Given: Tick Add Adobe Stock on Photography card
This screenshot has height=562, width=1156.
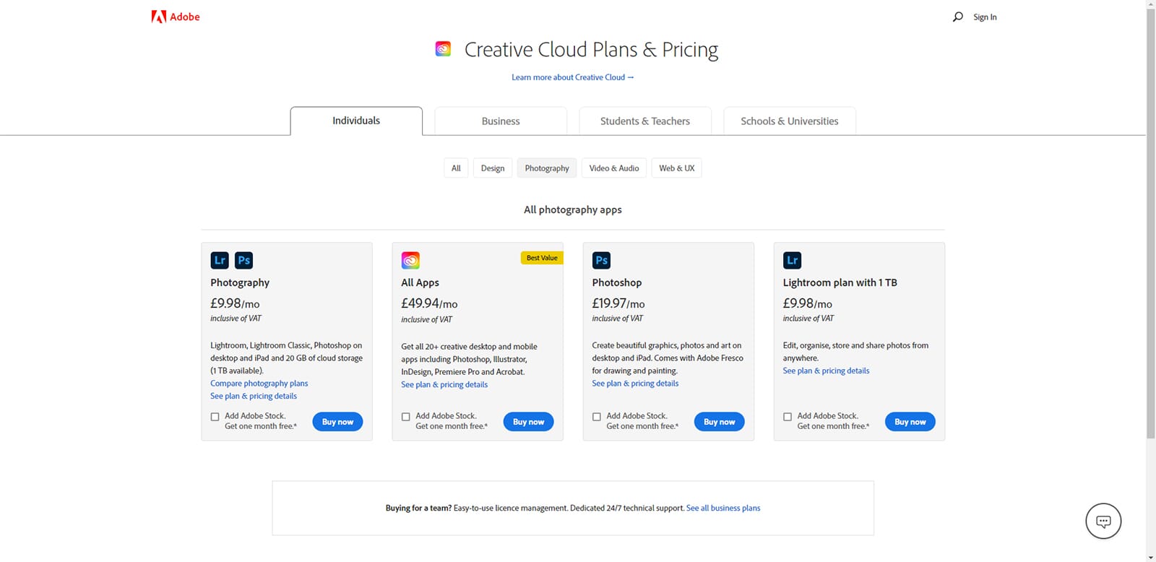Looking at the screenshot, I should point(215,417).
